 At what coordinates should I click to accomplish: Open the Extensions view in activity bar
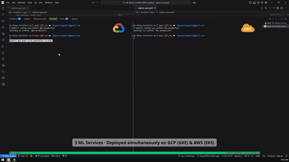pos(3,40)
